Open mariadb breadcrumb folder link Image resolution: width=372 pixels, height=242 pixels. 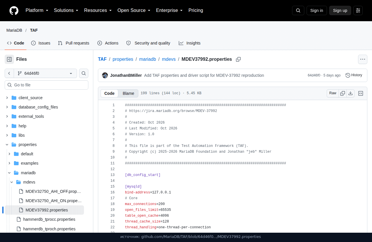point(148,59)
